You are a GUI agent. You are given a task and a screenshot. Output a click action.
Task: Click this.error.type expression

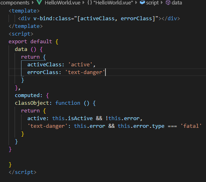pyautogui.click(x=141, y=126)
